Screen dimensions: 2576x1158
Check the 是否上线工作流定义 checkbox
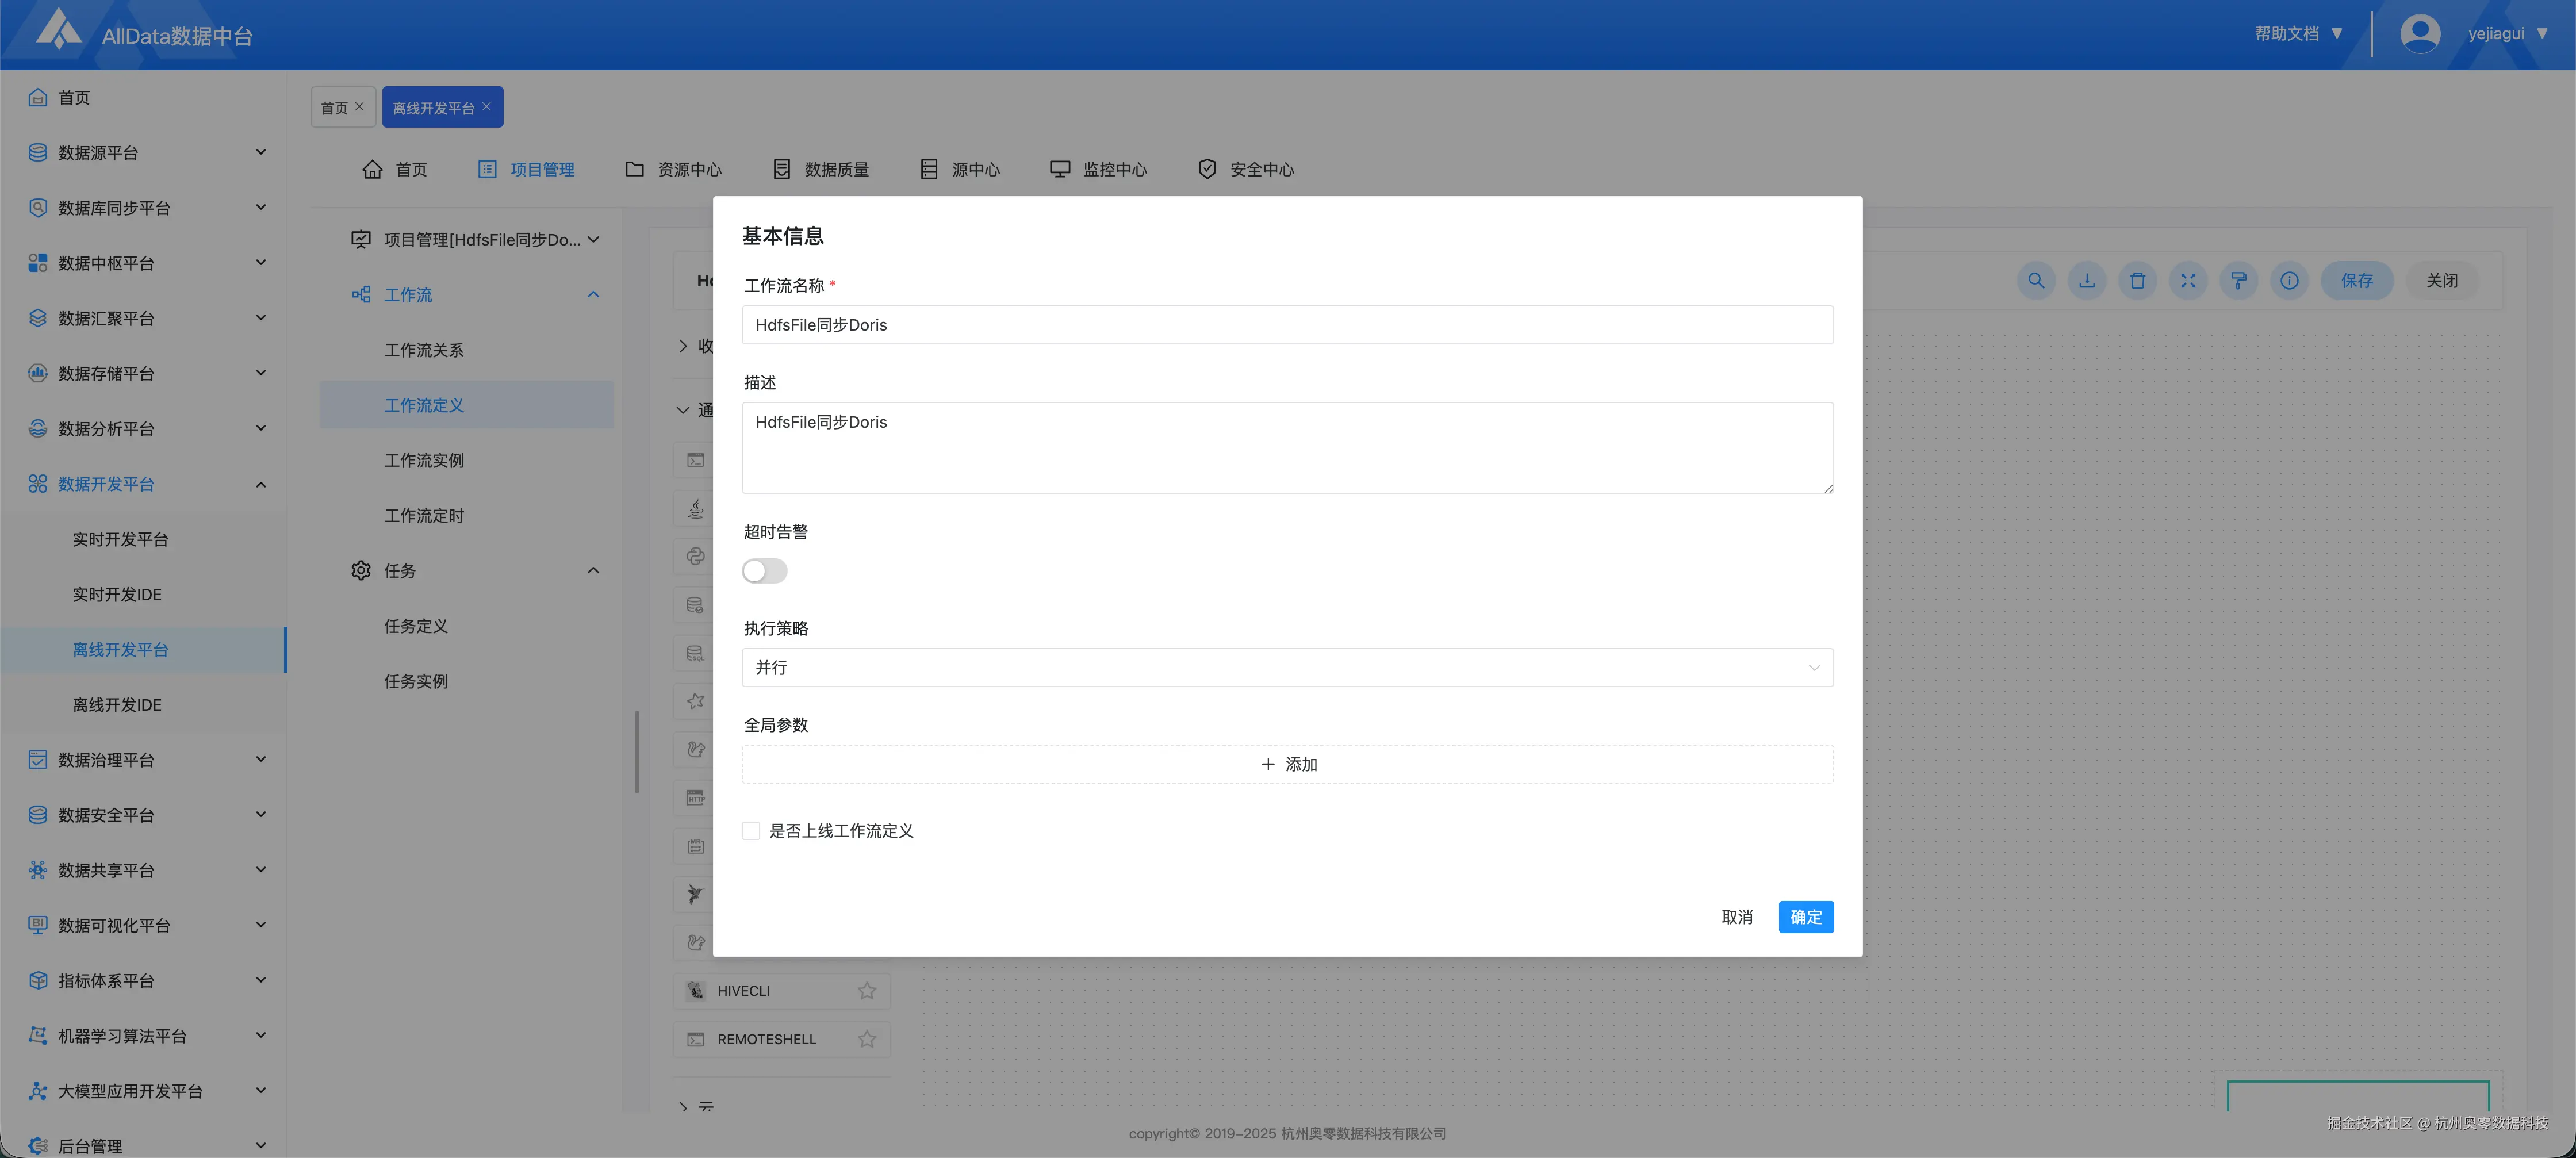(751, 831)
